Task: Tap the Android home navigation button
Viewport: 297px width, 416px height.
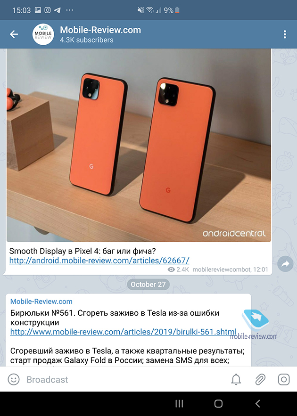Action: (x=218, y=404)
